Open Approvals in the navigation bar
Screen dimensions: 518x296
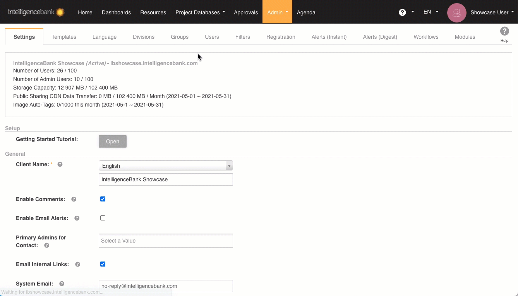(246, 12)
